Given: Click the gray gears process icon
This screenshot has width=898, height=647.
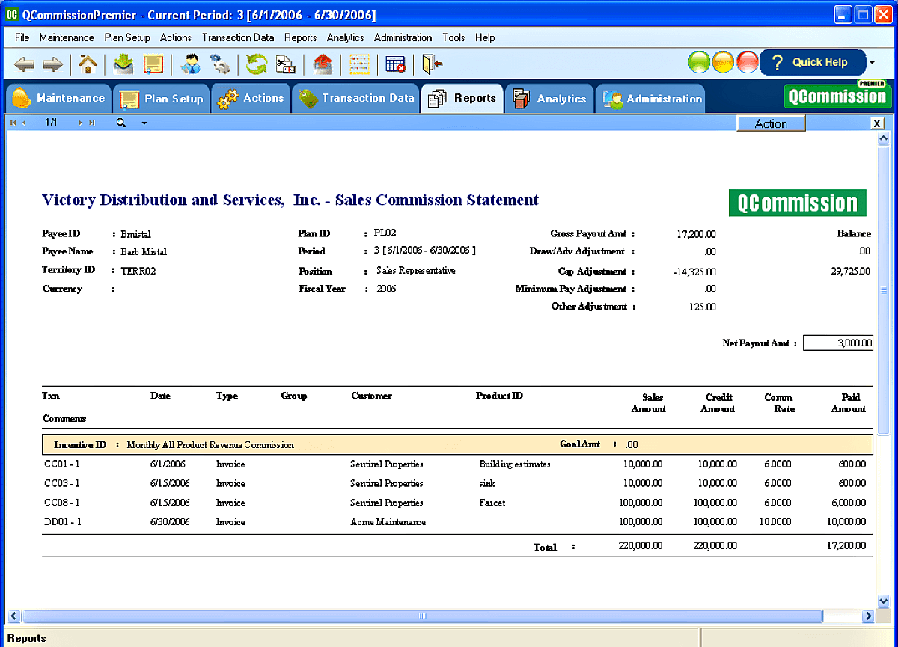Looking at the screenshot, I should [219, 64].
